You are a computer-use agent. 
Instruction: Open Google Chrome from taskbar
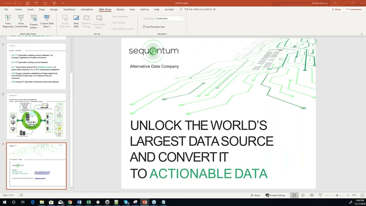click(x=70, y=202)
